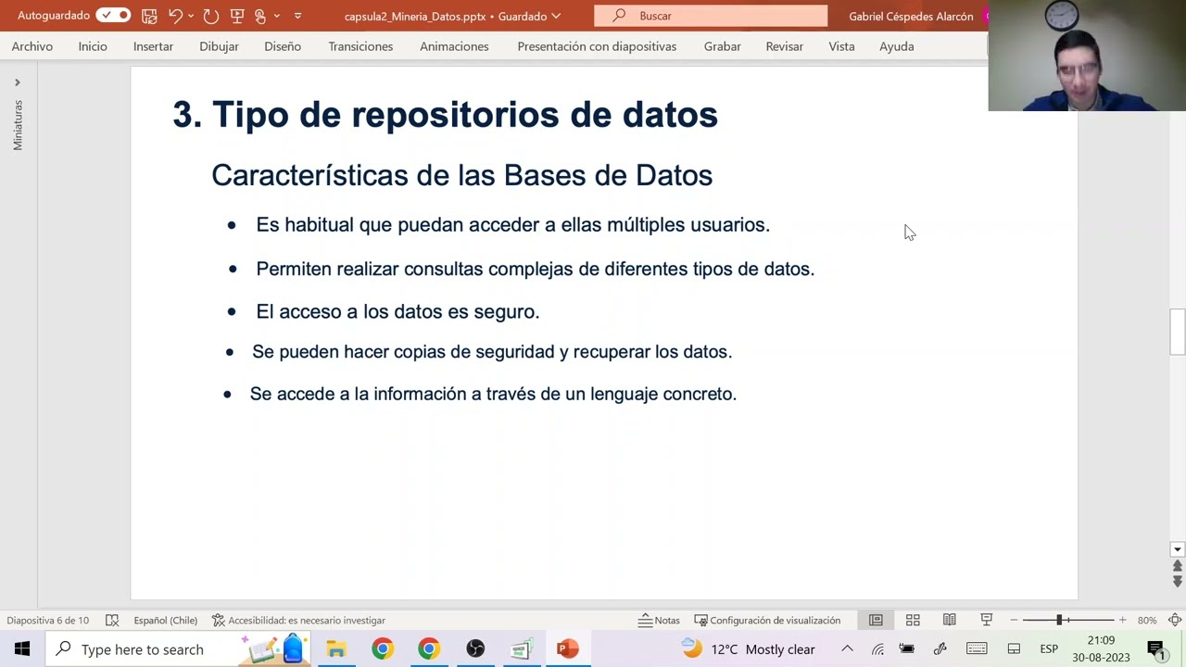Toggle the Notas pane button

(x=659, y=620)
